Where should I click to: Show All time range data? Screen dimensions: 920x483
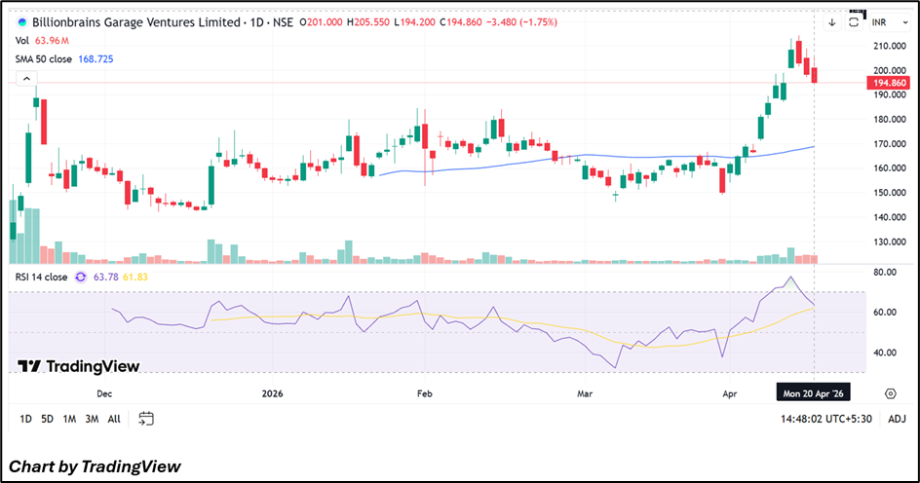[x=114, y=419]
